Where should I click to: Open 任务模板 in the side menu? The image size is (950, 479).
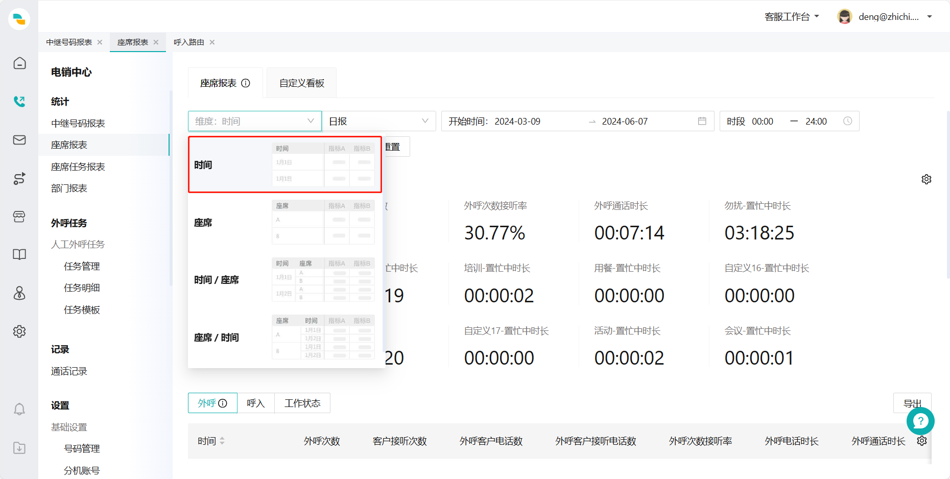82,309
